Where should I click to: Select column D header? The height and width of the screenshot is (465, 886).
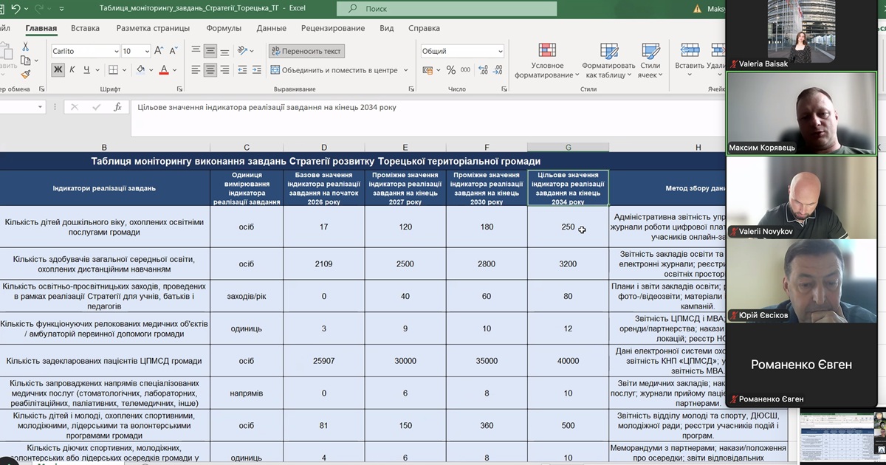click(x=324, y=148)
